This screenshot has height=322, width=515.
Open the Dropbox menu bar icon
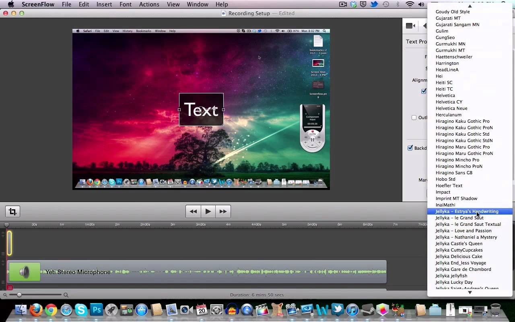(x=354, y=4)
